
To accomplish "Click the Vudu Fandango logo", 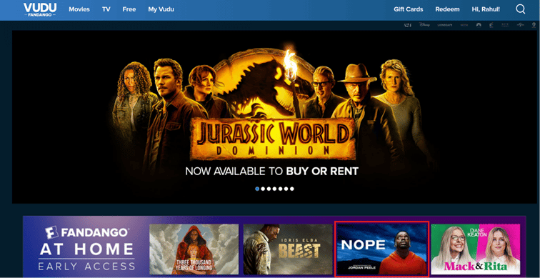I will coord(40,9).
